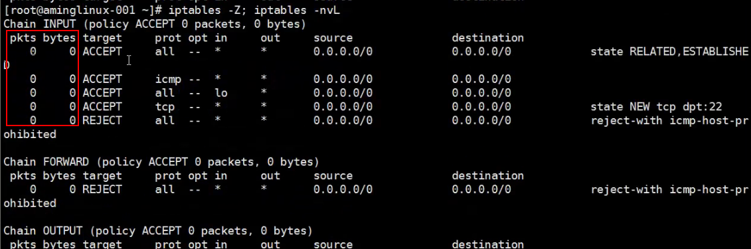Click REJECT target in the FORWARD chain
This screenshot has height=249, width=751.
[102, 190]
